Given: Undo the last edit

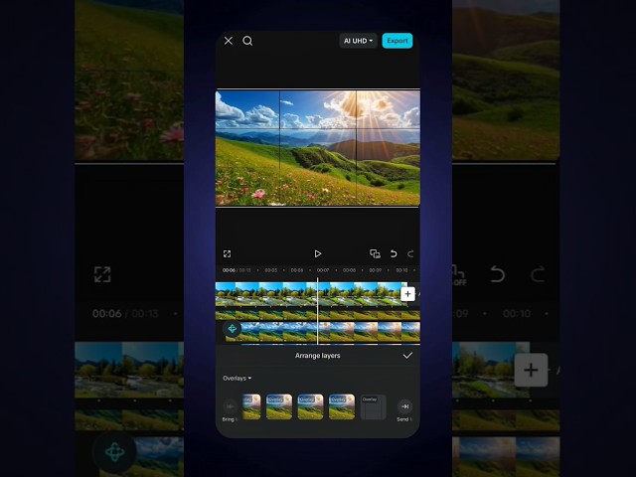Looking at the screenshot, I should click(394, 253).
